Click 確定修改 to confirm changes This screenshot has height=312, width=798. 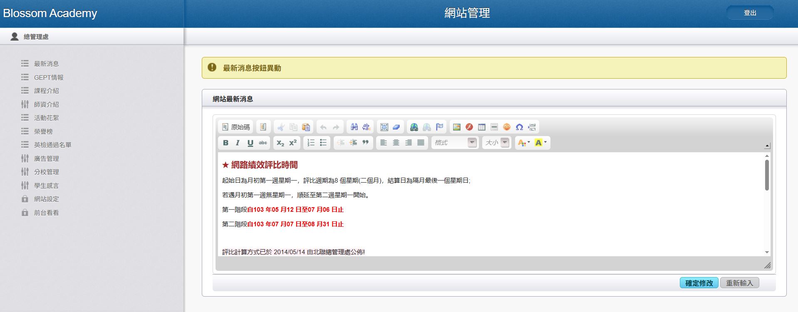click(x=699, y=283)
